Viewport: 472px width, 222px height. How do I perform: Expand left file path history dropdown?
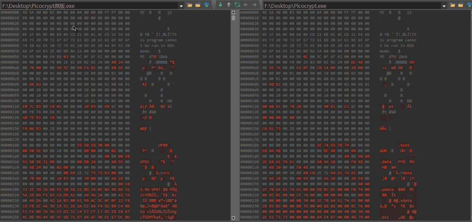click(181, 6)
